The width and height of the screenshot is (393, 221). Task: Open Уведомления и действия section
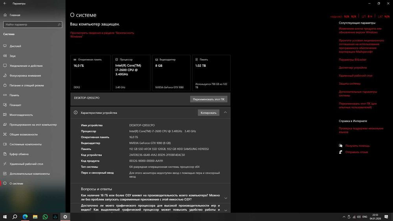(26, 66)
